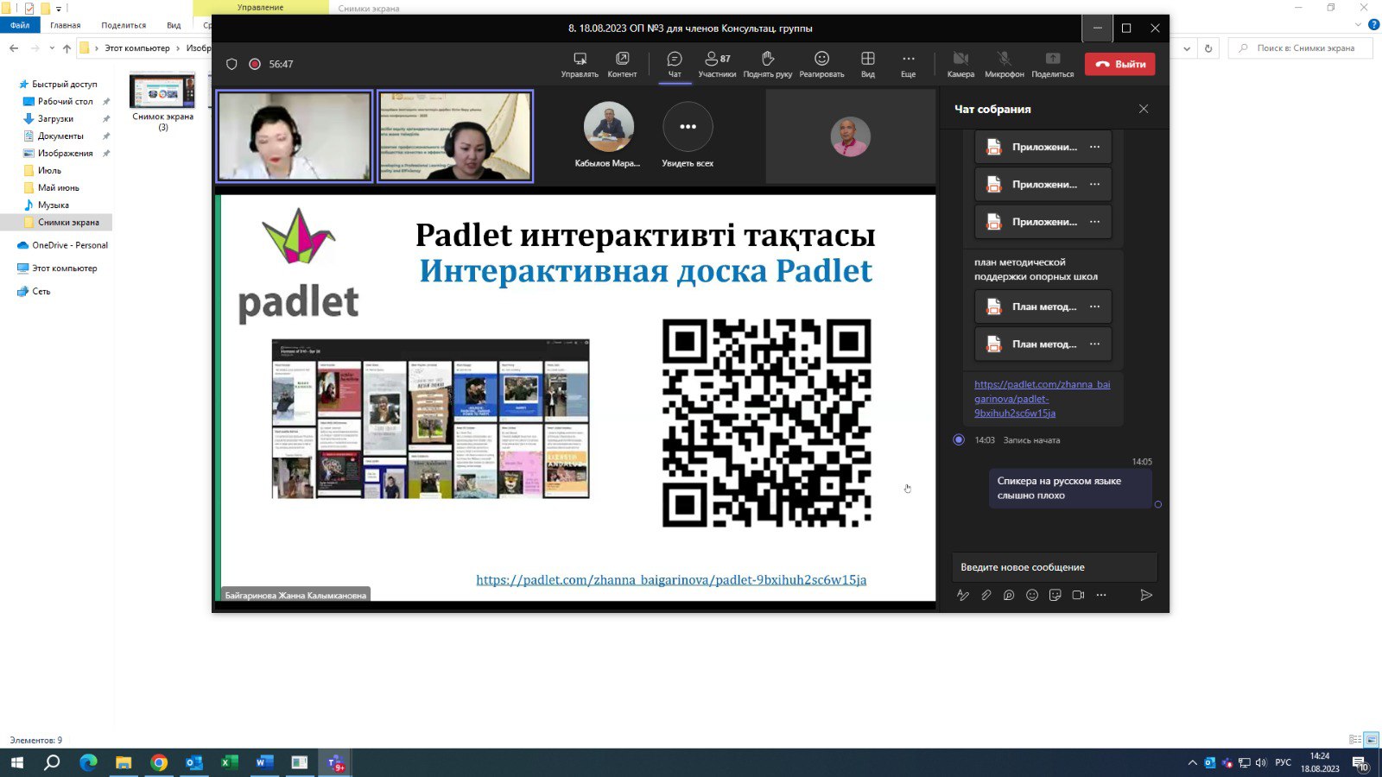This screenshot has height=777, width=1382.
Task: Select Музыка in Explorer sidebar
Action: [x=53, y=205]
